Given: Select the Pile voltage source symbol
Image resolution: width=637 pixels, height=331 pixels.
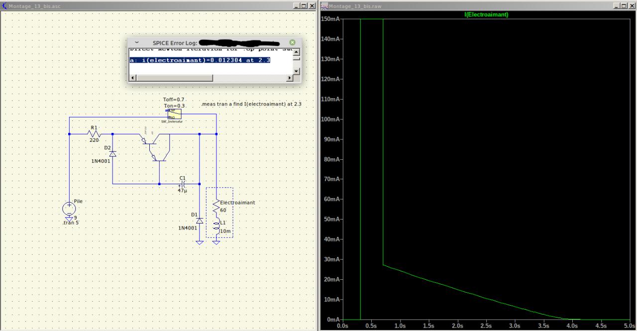Looking at the screenshot, I should [x=69, y=209].
